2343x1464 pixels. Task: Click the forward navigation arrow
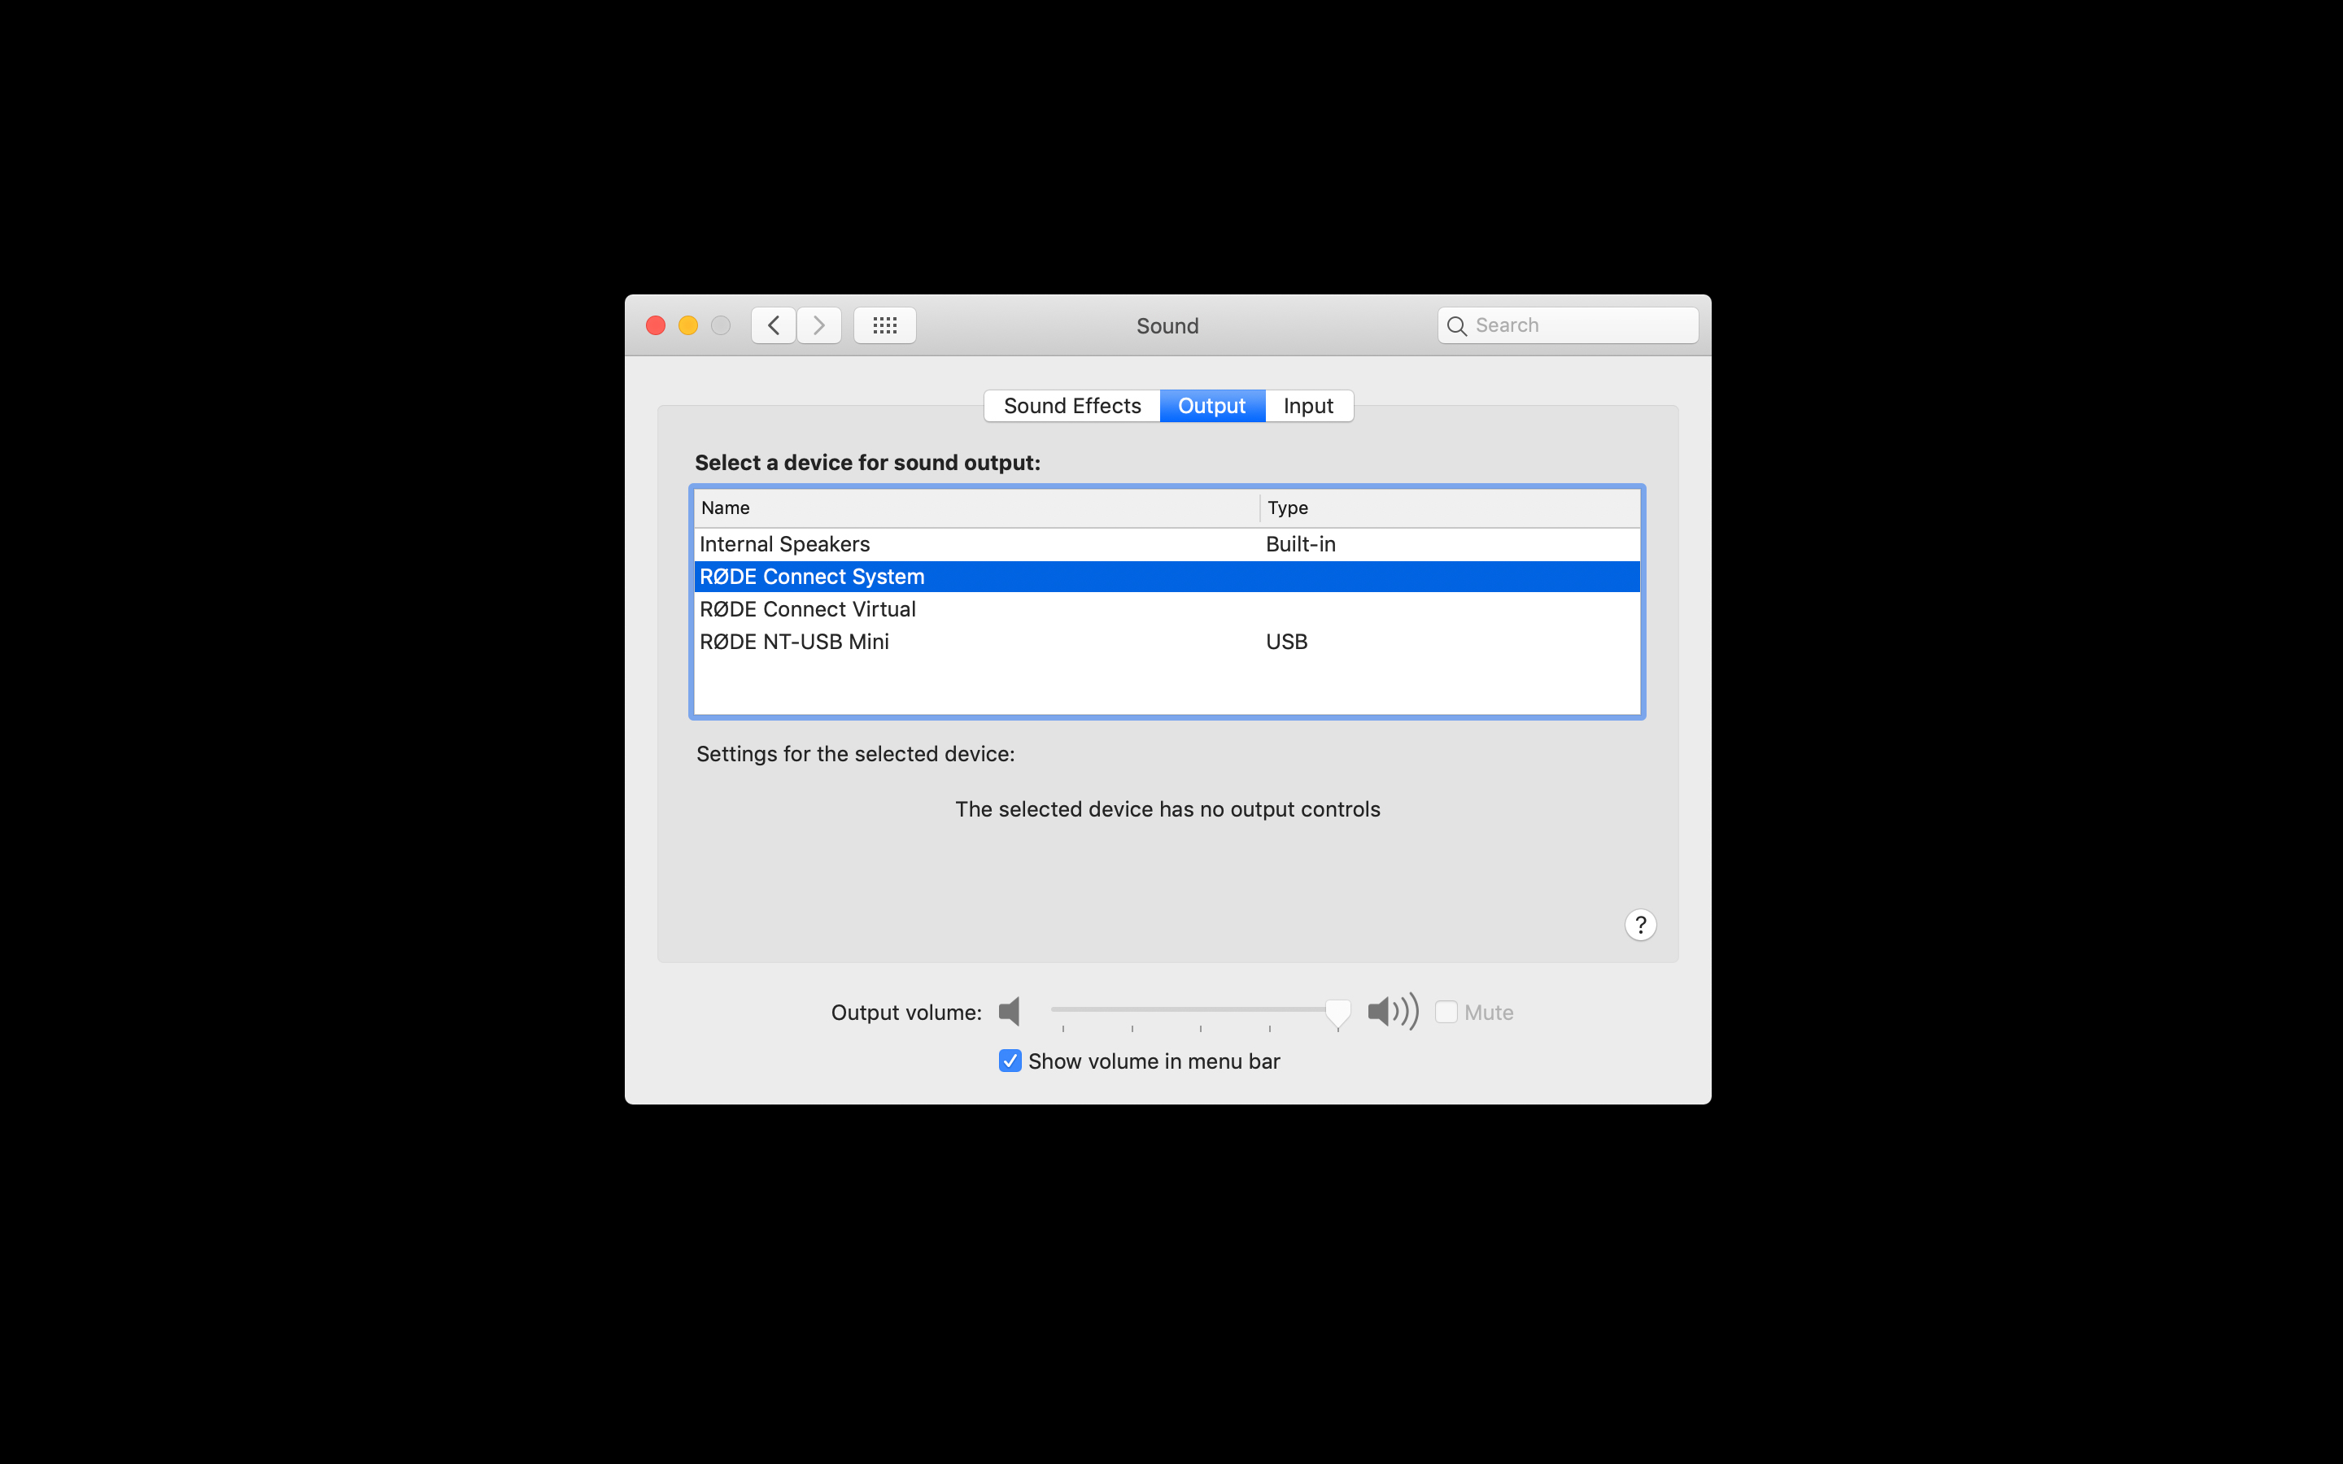tap(819, 325)
